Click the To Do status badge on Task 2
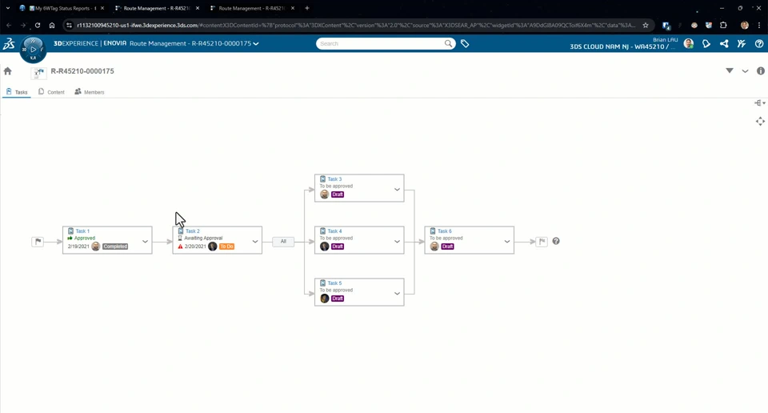This screenshot has height=413, width=768. pos(226,247)
